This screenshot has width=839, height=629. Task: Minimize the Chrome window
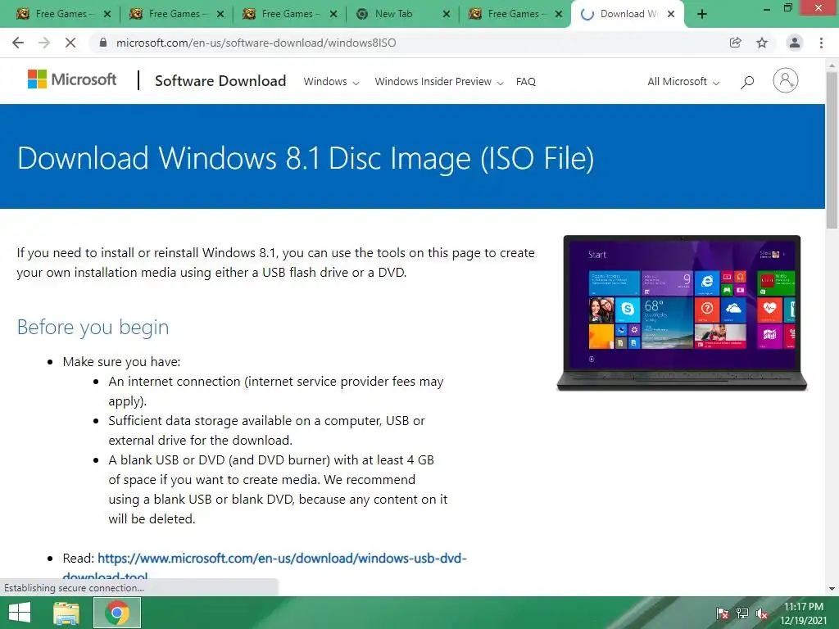(x=767, y=9)
